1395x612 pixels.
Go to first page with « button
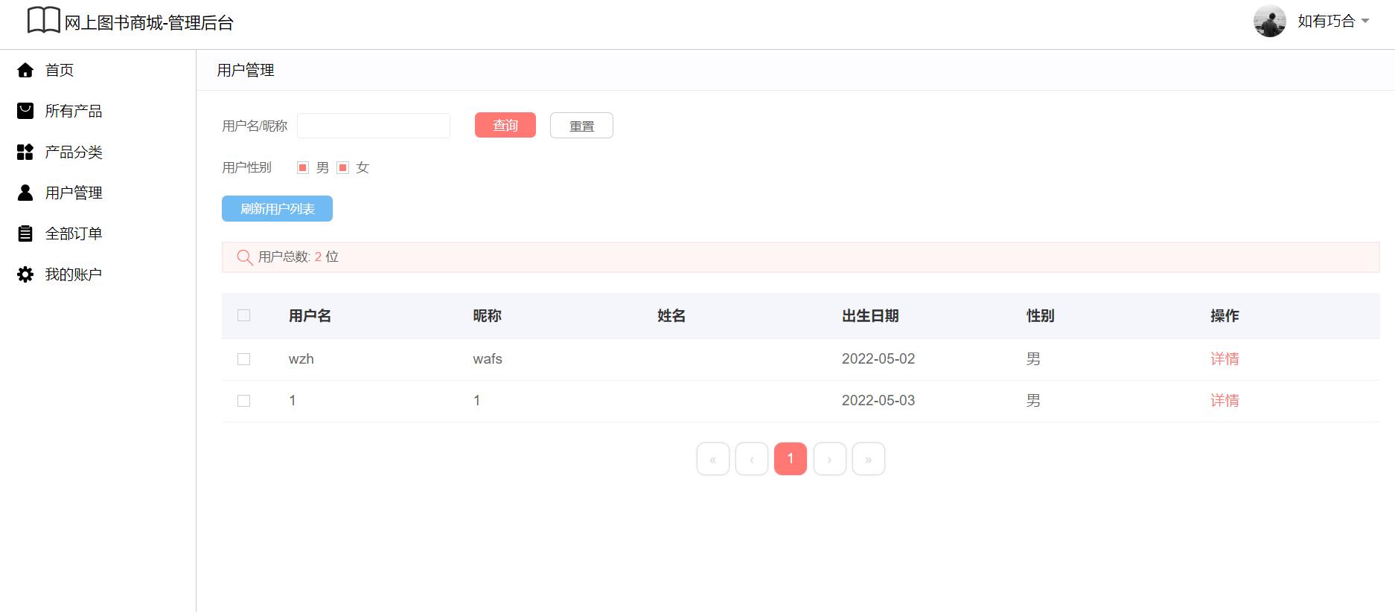pyautogui.click(x=713, y=459)
